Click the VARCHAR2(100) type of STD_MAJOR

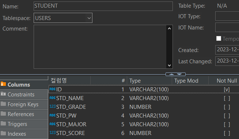[x=149, y=124]
